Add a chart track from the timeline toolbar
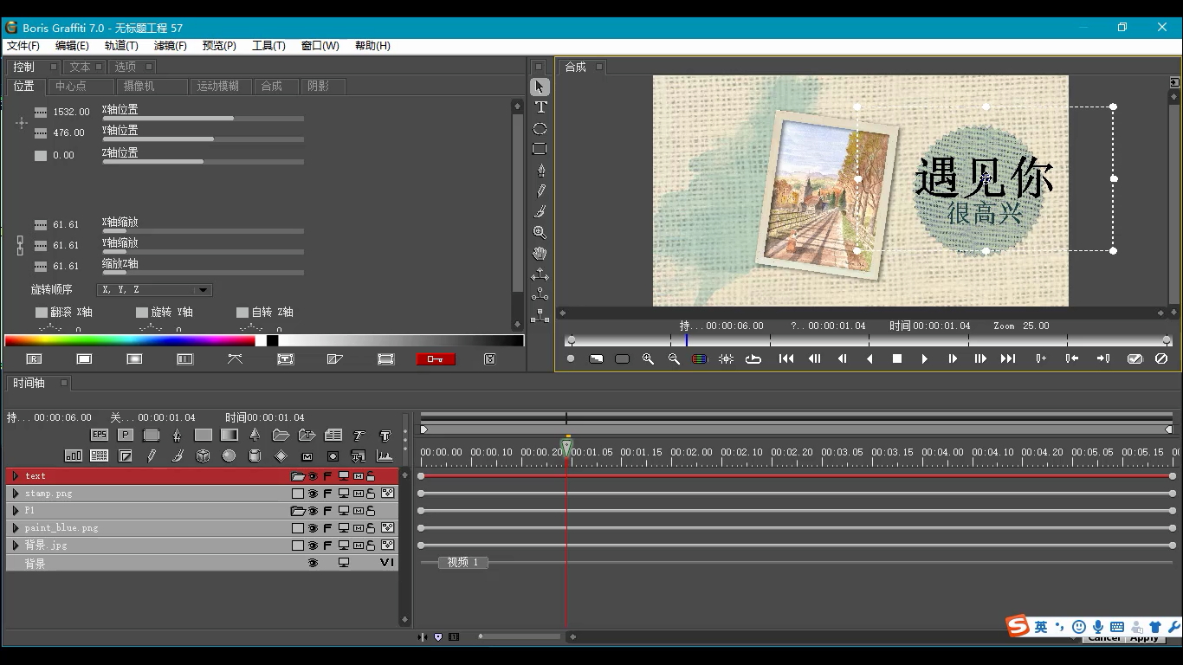Image resolution: width=1183 pixels, height=665 pixels. 74,455
